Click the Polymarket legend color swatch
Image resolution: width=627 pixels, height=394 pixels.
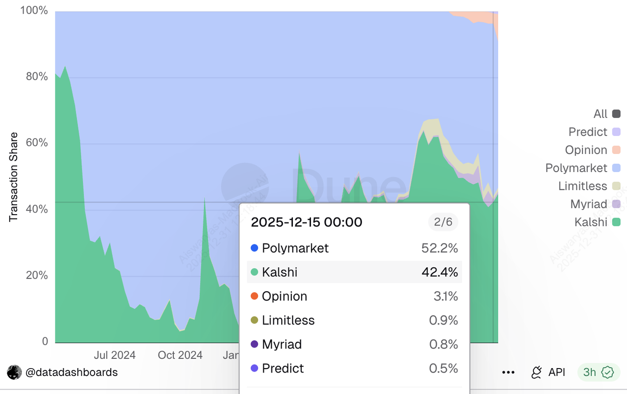click(616, 168)
